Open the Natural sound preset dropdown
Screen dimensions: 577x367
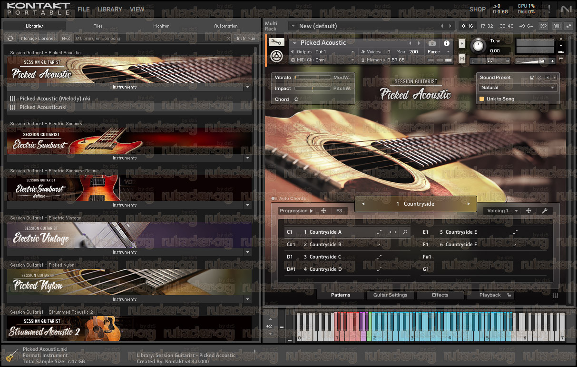tap(518, 88)
